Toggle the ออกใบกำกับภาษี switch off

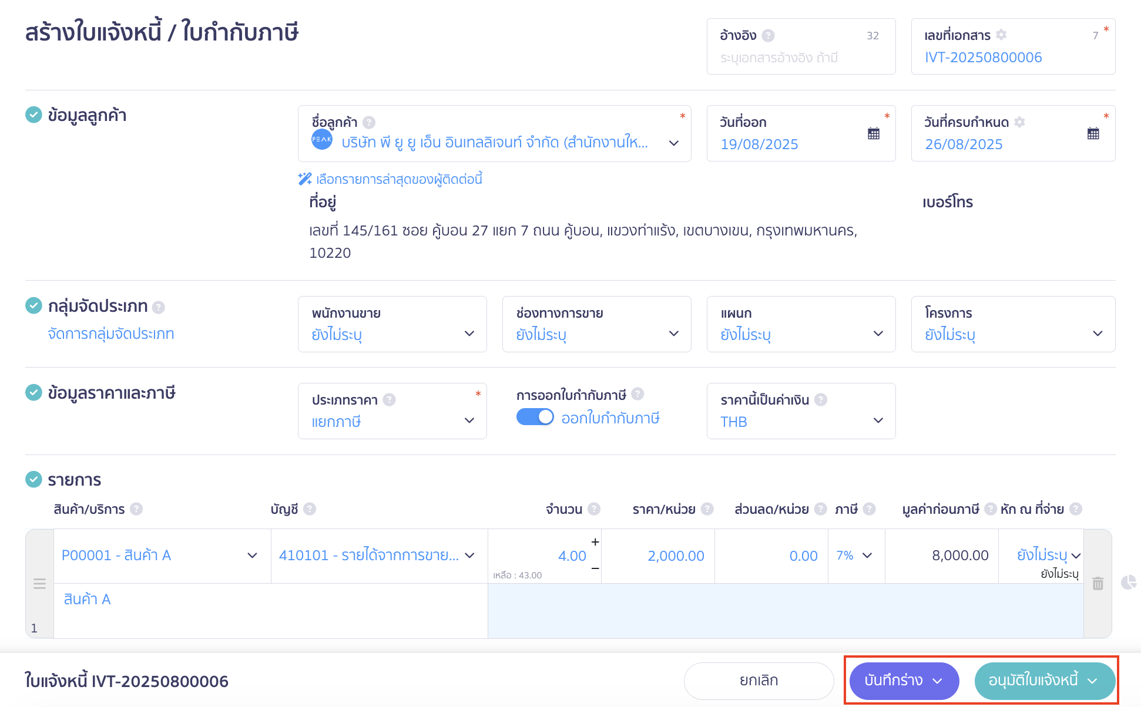[x=535, y=417]
